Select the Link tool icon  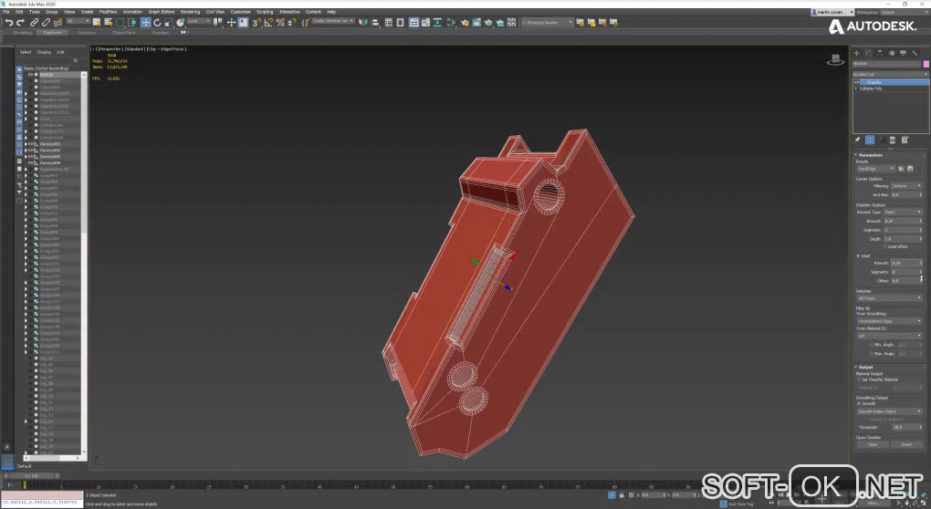click(x=35, y=23)
